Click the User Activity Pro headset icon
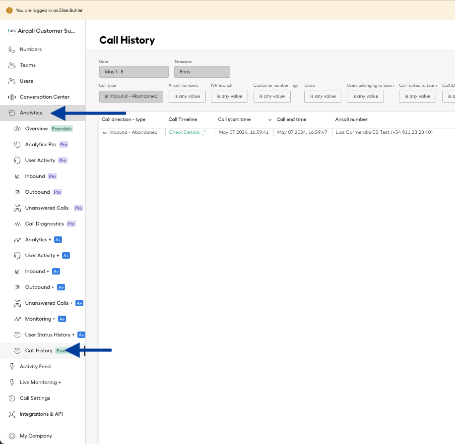This screenshot has width=455, height=444. point(17,160)
